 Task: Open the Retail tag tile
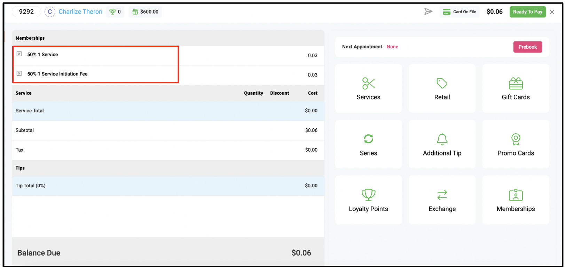click(442, 88)
